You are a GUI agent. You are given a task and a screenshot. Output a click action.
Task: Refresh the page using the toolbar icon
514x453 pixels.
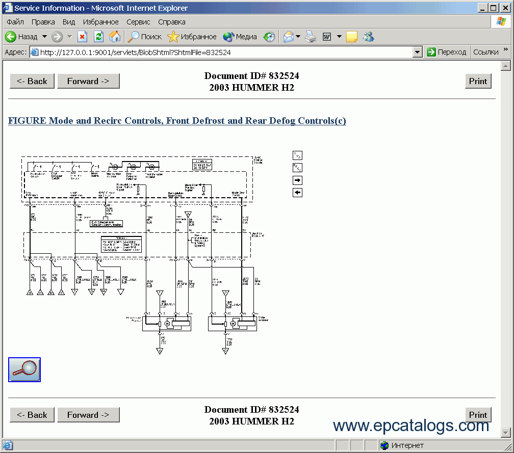click(x=98, y=37)
